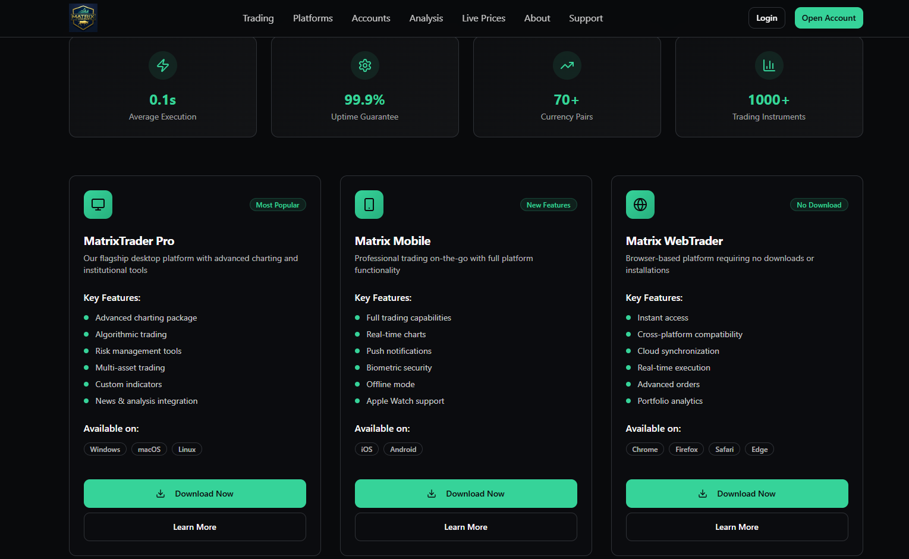Click the desktop monitor icon for MatrixTrader Pro

pos(98,205)
